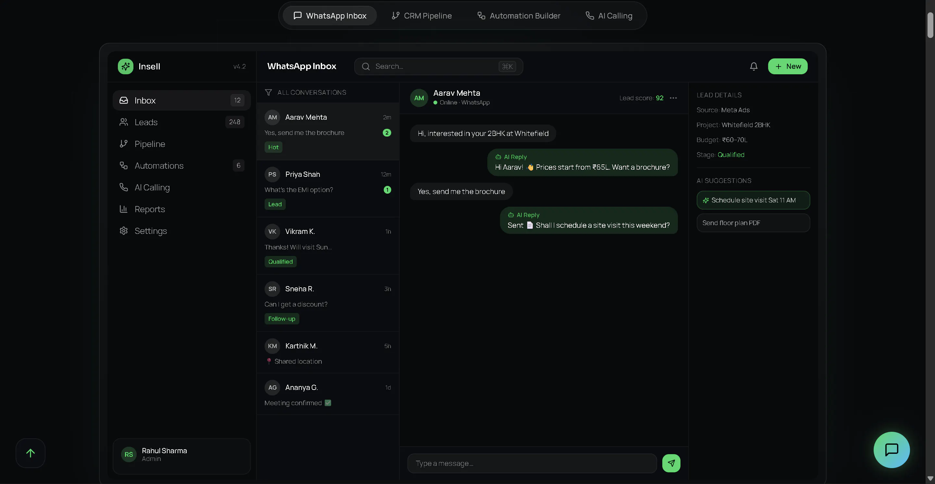Image resolution: width=935 pixels, height=484 pixels.
Task: Open the floating chat widget button
Action: pos(891,450)
